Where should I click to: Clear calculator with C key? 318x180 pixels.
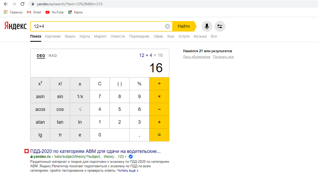point(100,84)
